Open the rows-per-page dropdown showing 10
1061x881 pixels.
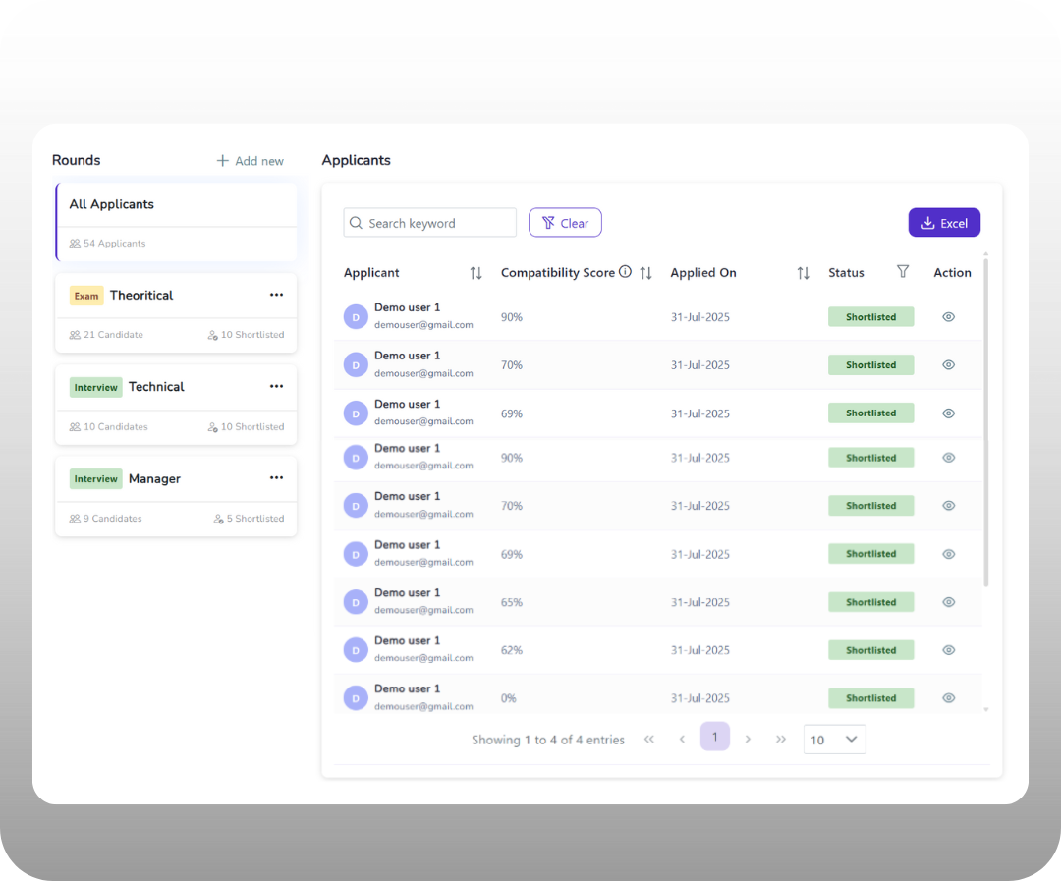[834, 740]
